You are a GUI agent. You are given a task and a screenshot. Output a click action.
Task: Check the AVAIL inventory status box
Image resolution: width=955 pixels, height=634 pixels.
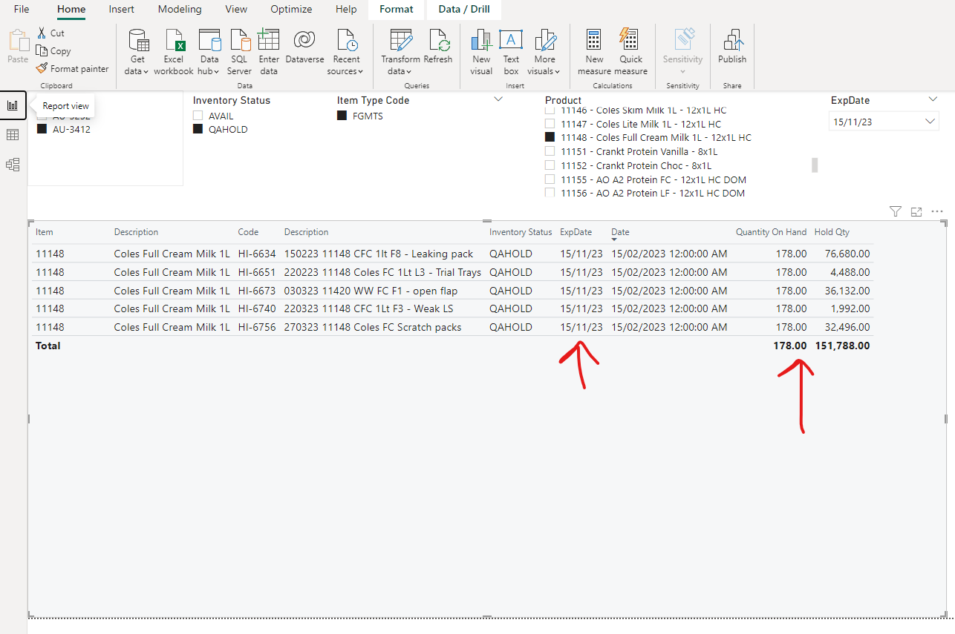point(198,116)
